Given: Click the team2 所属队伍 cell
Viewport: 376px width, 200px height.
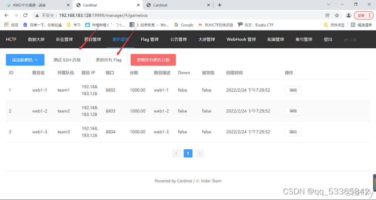Looking at the screenshot, I should tap(64, 111).
